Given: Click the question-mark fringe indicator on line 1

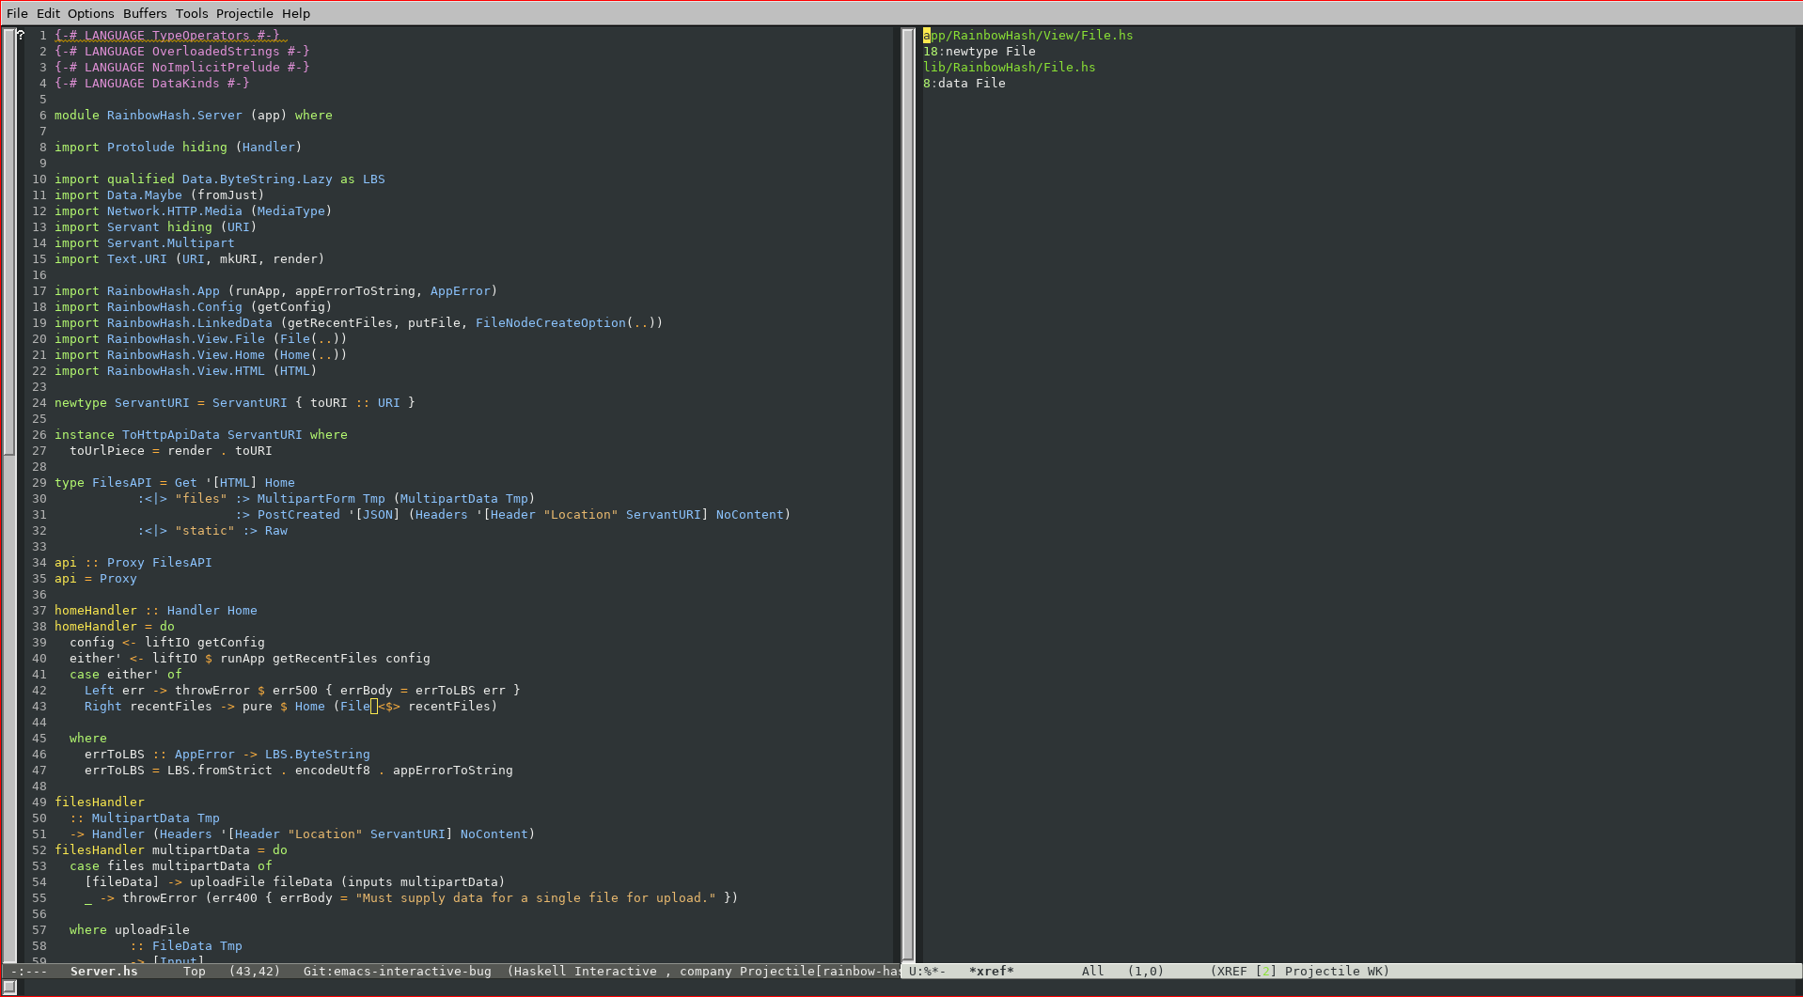Looking at the screenshot, I should click(20, 36).
